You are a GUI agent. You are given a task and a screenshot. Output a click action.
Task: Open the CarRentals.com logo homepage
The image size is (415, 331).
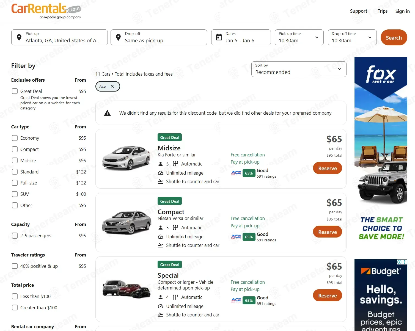click(x=46, y=11)
